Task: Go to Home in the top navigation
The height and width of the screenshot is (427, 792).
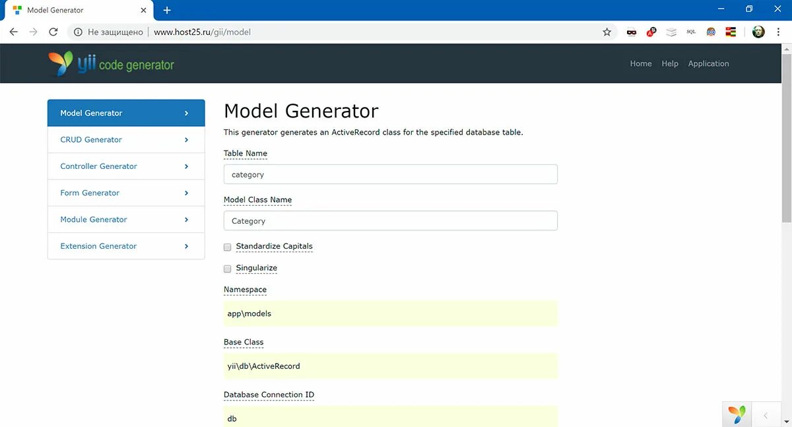Action: pyautogui.click(x=641, y=63)
